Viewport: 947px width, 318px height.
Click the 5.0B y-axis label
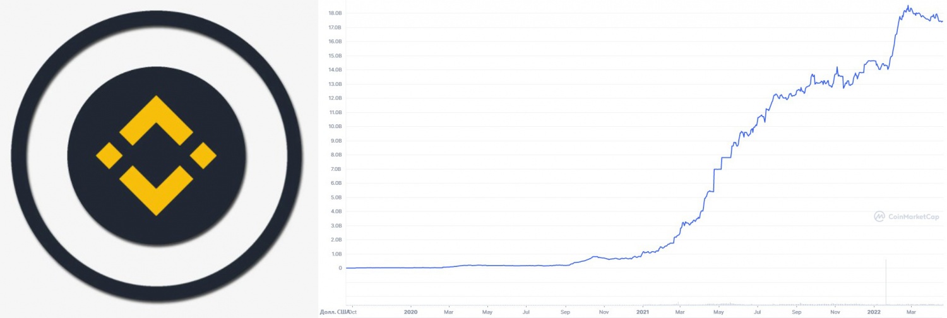pyautogui.click(x=336, y=197)
